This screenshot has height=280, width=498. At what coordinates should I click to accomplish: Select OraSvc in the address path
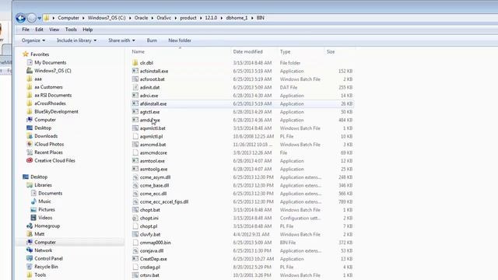click(x=164, y=18)
